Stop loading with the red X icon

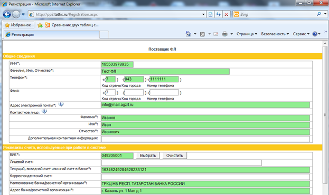tap(226, 14)
